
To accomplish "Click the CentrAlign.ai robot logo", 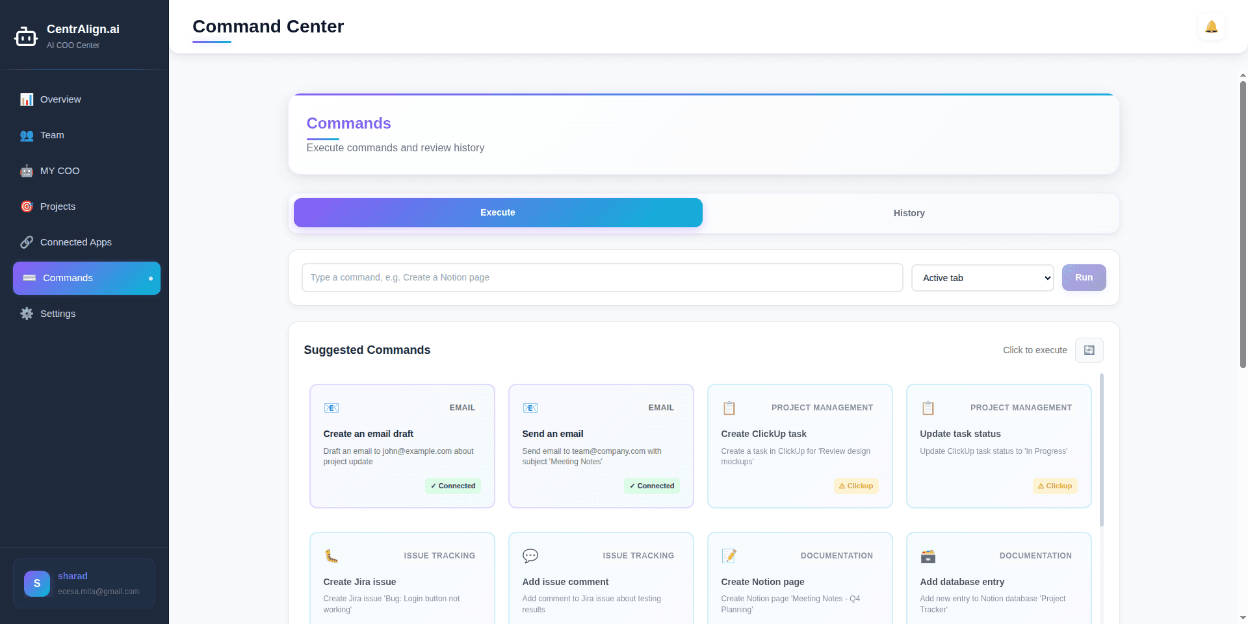I will (26, 37).
